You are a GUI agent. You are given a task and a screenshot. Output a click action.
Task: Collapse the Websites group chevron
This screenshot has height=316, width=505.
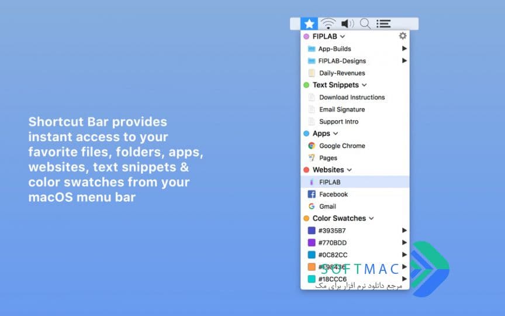[x=350, y=170]
